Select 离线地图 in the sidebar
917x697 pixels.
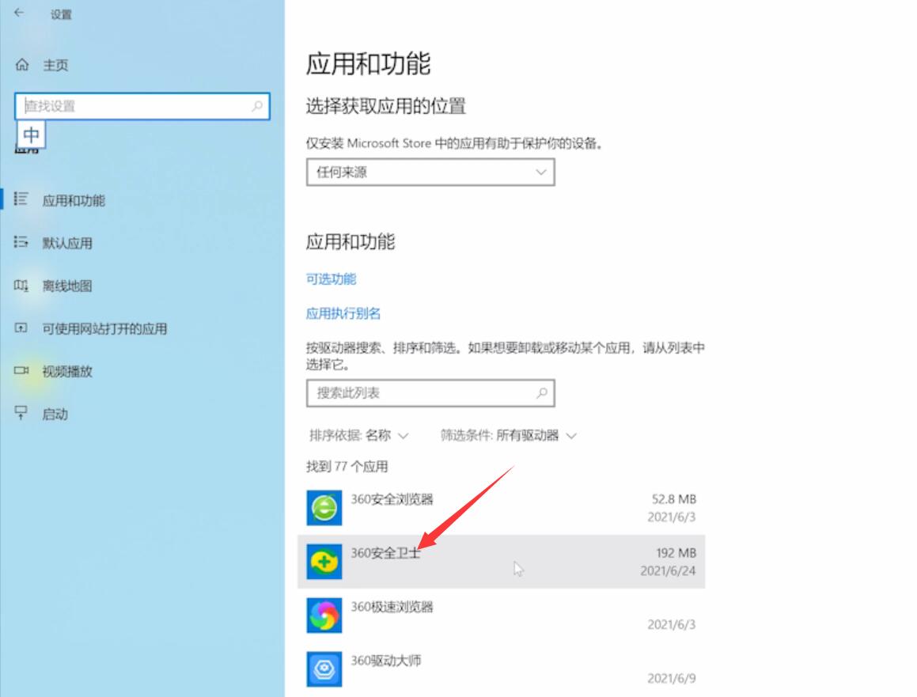coord(67,286)
